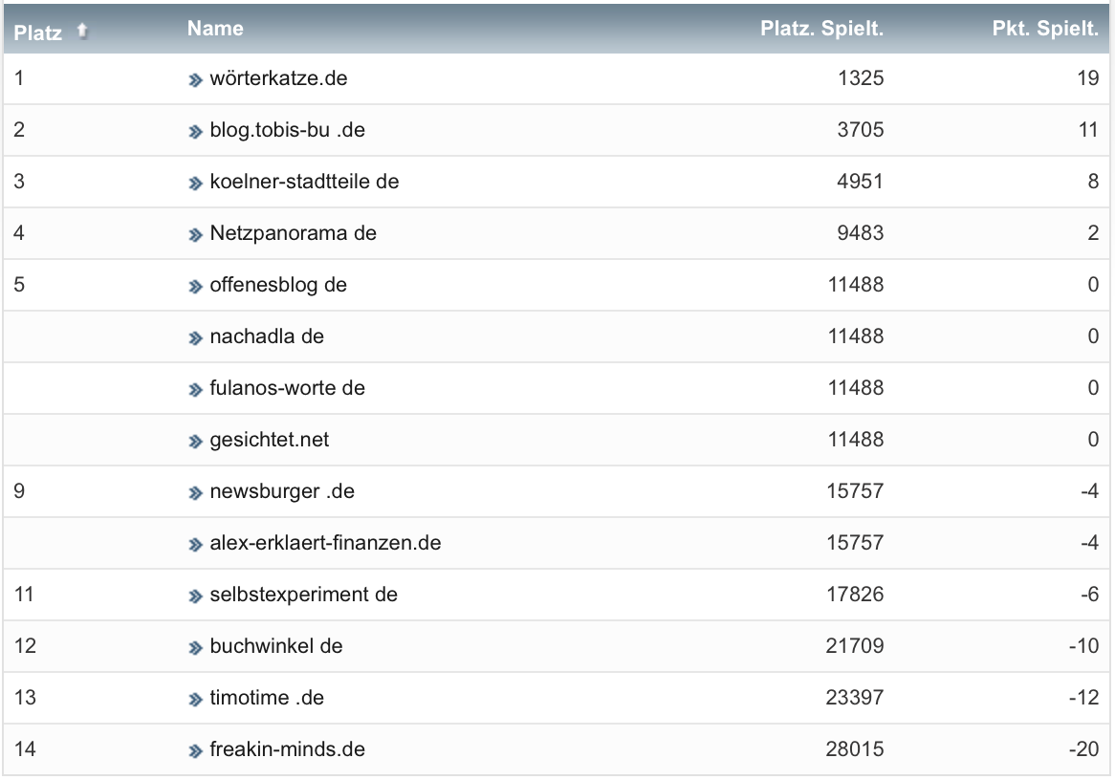The width and height of the screenshot is (1115, 780).
Task: Click arrow icon beside blog.tobis-bu .de
Action: (x=195, y=132)
